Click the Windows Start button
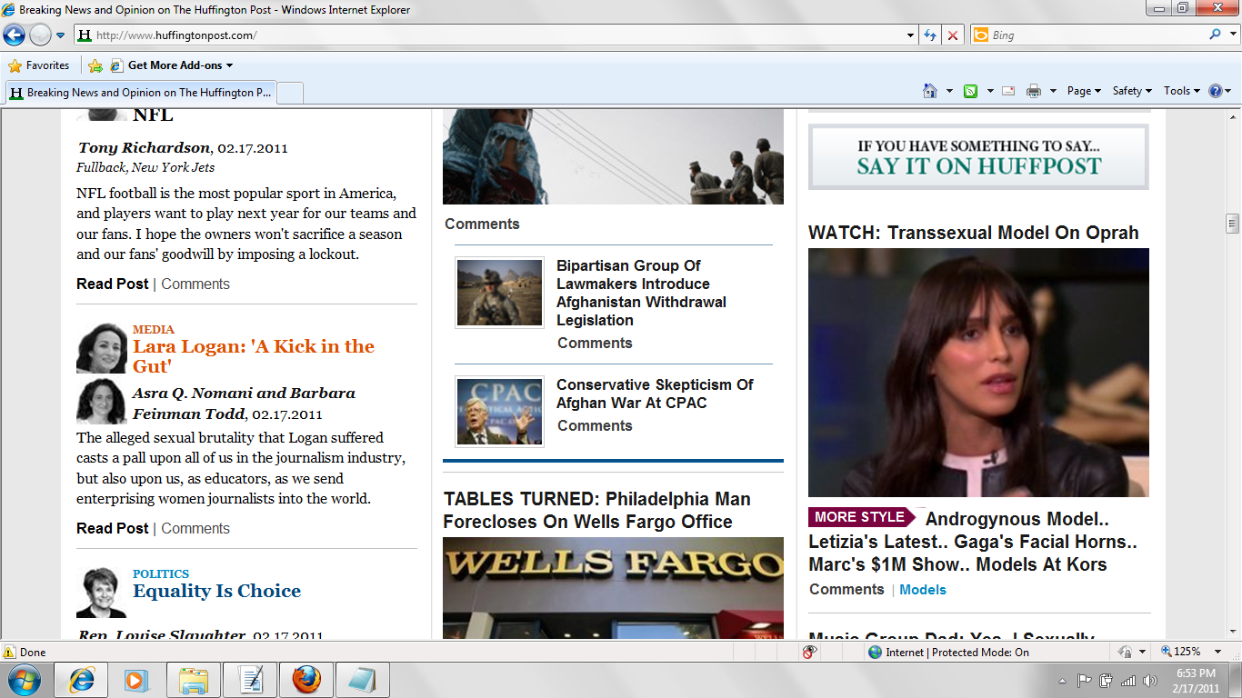1242x698 pixels. (24, 680)
